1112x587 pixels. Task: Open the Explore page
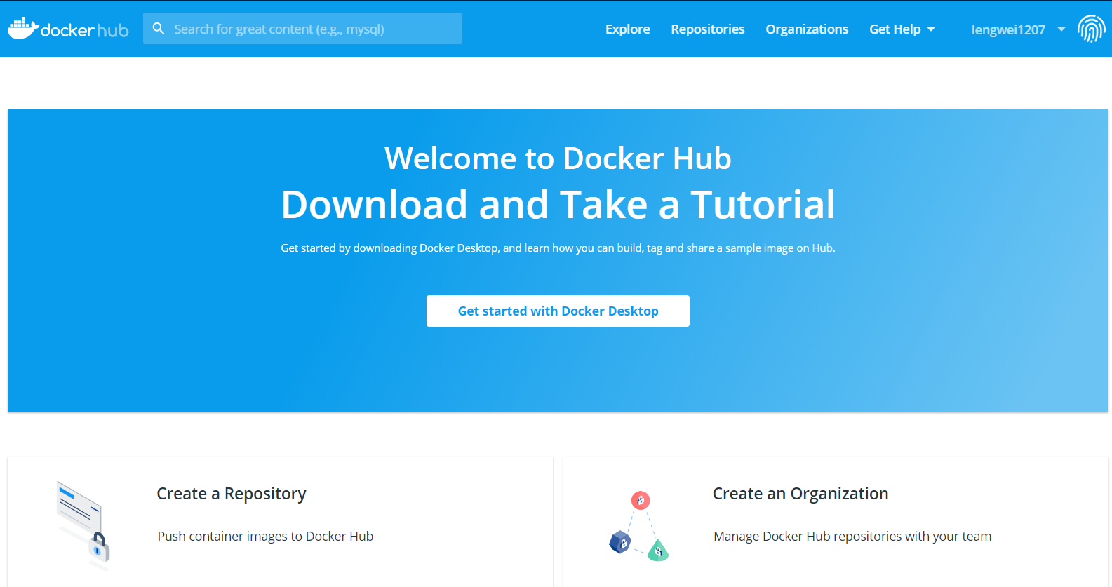[628, 29]
